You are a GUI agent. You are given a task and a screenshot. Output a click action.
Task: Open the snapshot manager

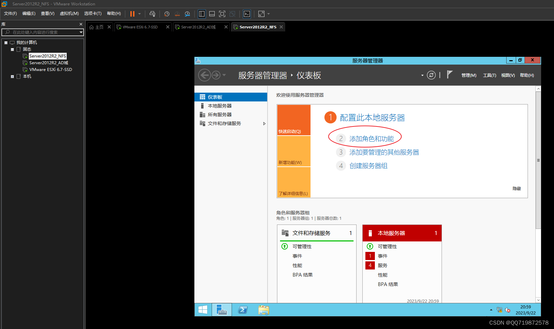[187, 14]
